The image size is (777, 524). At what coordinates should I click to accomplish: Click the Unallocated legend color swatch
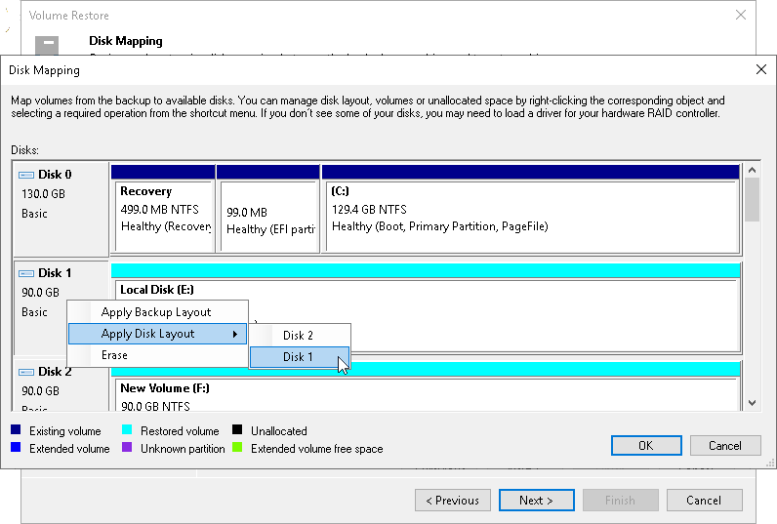pos(237,429)
